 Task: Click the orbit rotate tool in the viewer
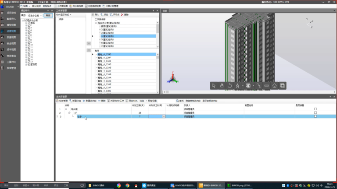(x=229, y=86)
